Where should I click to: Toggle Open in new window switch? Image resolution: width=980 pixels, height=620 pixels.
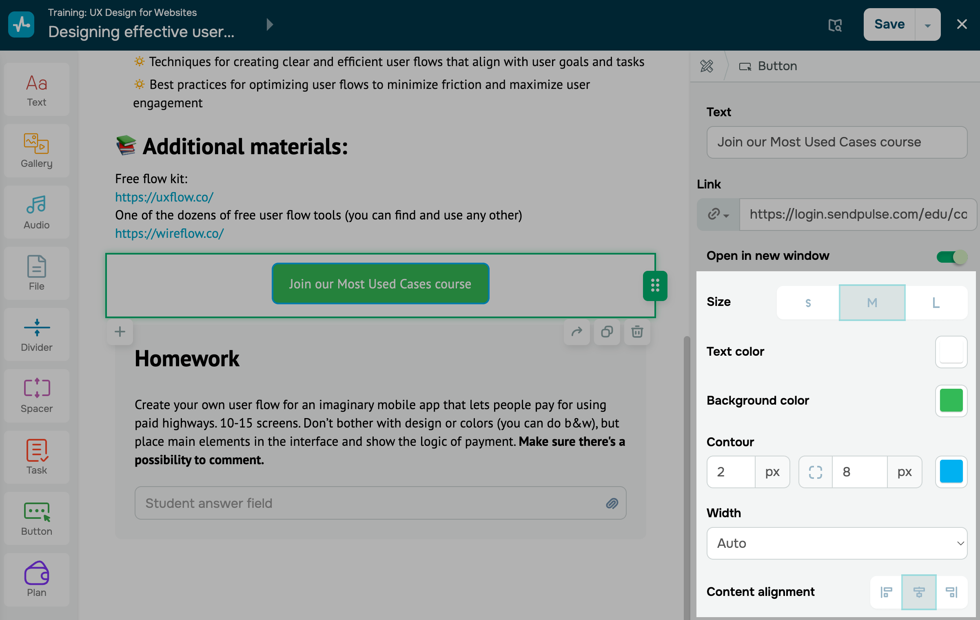click(952, 257)
